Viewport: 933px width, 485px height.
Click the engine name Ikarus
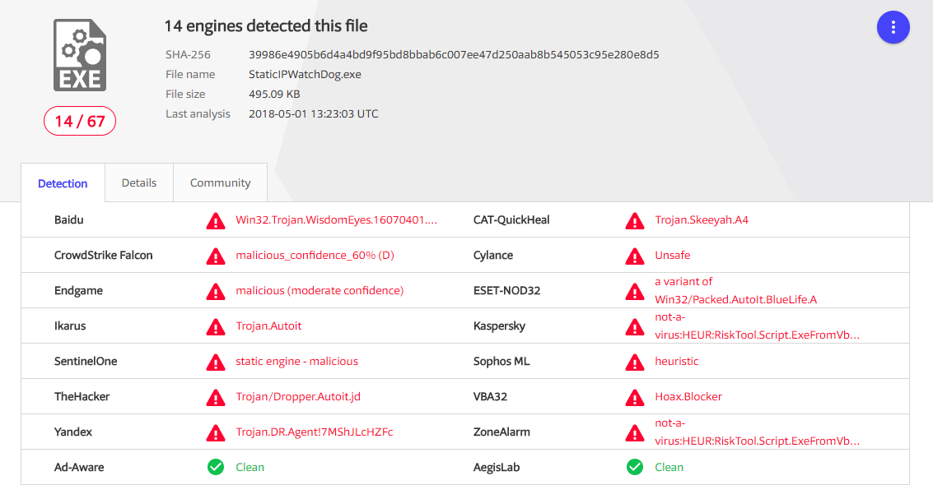pyautogui.click(x=70, y=326)
